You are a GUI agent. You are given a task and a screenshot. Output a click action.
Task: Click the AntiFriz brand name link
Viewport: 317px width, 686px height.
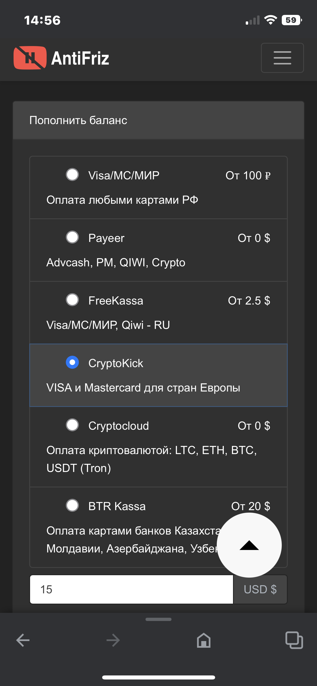[x=80, y=58]
